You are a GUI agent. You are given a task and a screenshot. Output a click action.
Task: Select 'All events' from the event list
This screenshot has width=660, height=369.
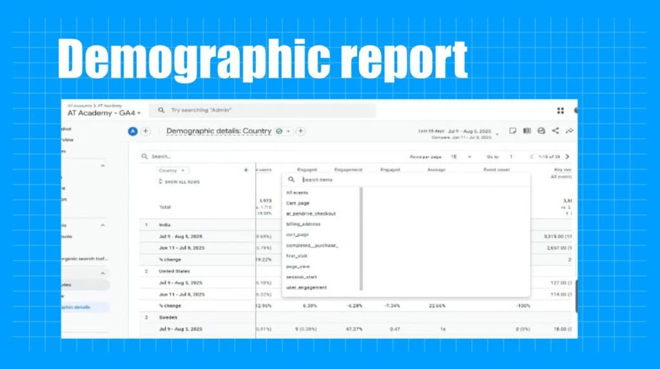(297, 193)
